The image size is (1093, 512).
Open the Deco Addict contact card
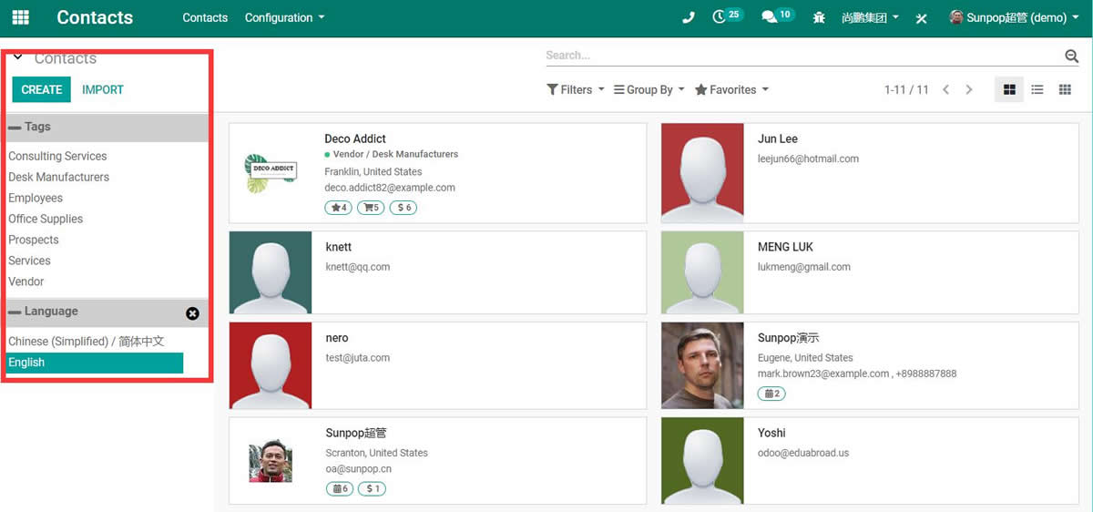click(437, 173)
